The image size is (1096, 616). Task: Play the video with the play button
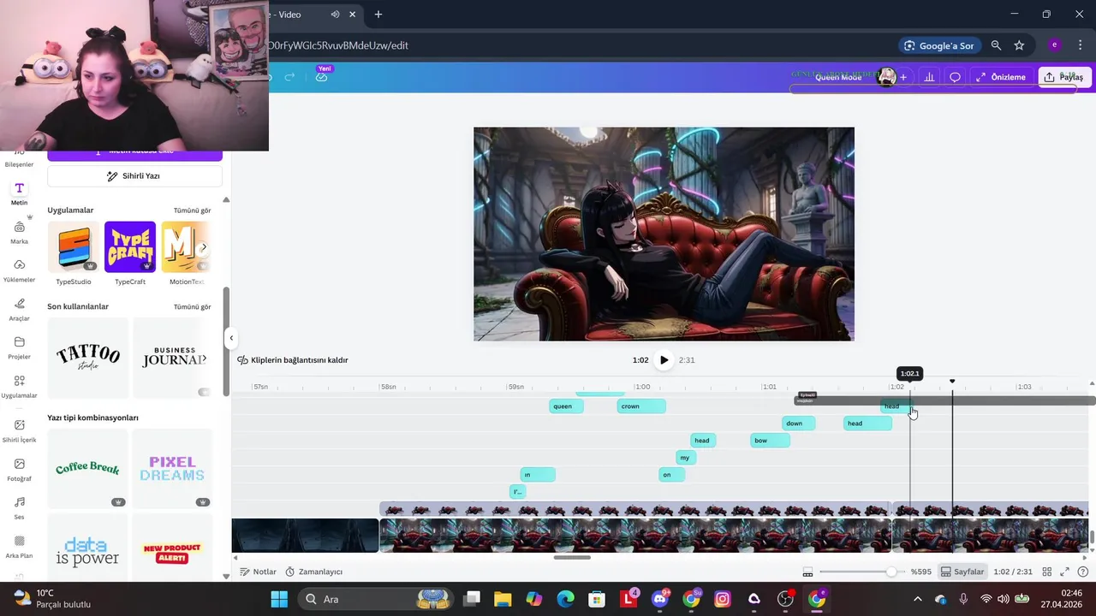[664, 360]
